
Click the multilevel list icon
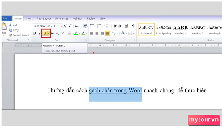click(x=107, y=26)
